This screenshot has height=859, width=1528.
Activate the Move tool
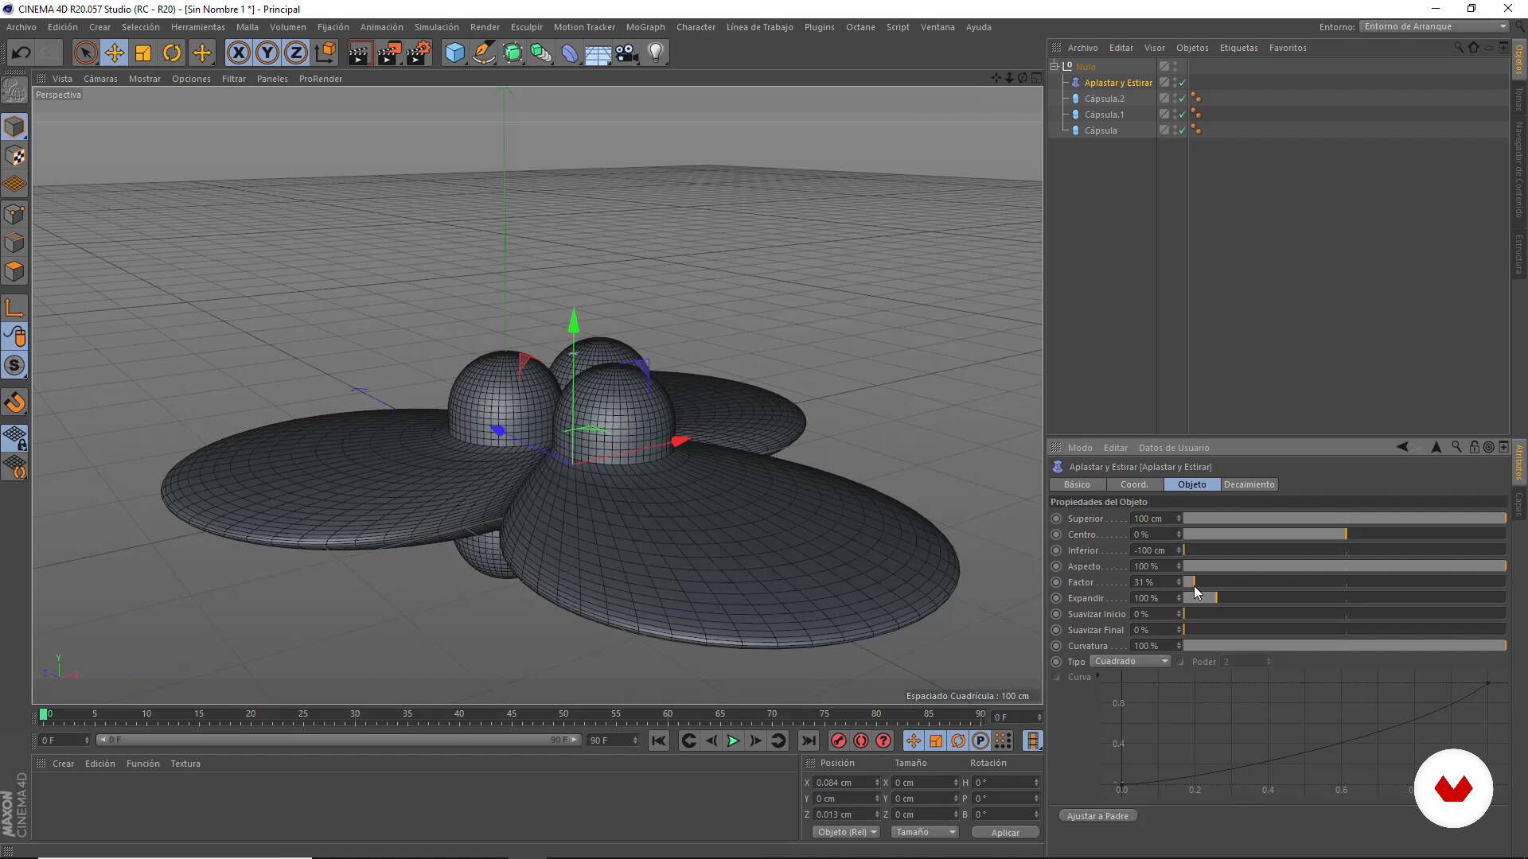point(114,53)
